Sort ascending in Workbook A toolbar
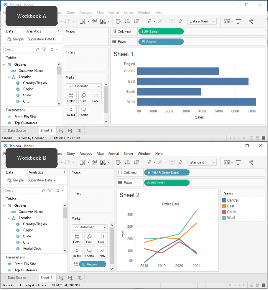 tap(127, 21)
